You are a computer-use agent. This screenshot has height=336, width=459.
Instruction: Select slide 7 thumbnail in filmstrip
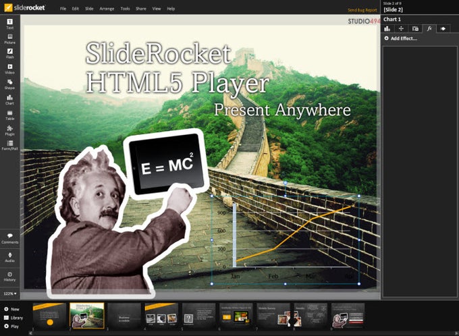tap(273, 316)
